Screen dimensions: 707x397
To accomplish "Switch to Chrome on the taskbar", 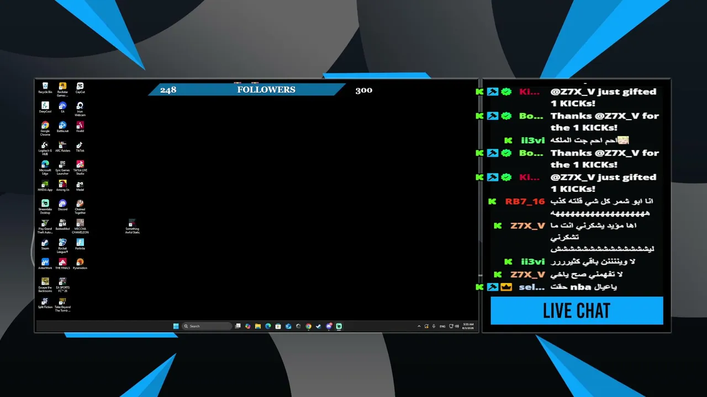I will pos(308,326).
